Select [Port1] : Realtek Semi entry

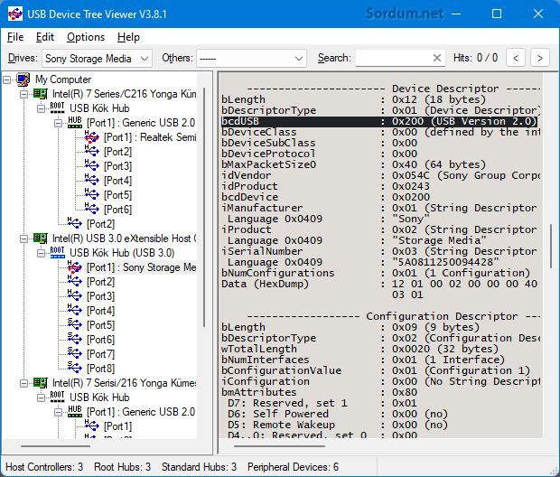[x=150, y=137]
